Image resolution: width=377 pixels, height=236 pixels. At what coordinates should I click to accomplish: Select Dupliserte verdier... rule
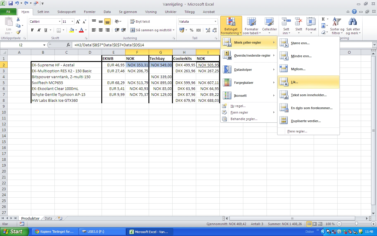(308, 121)
